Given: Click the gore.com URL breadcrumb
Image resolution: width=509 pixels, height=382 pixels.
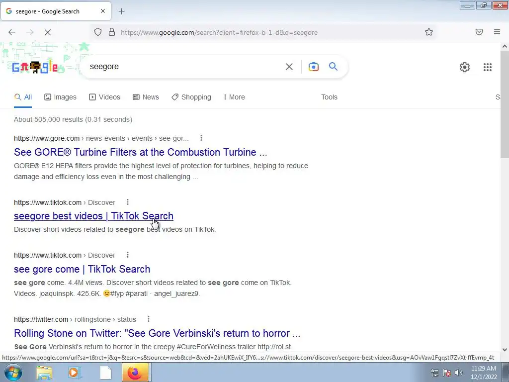Looking at the screenshot, I should [x=101, y=138].
